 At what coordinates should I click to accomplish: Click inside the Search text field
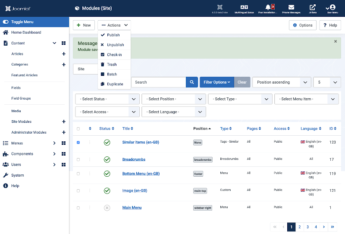pos(158,82)
